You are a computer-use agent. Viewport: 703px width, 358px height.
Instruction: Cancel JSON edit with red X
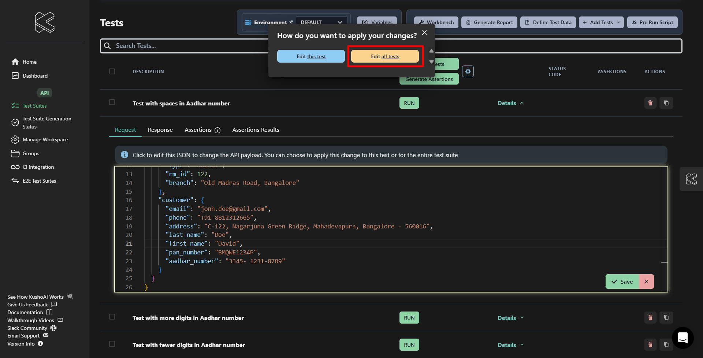[x=646, y=281]
